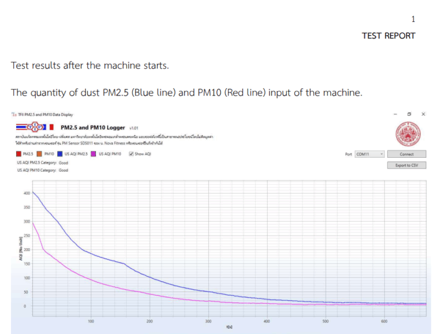
Task: Click the PM2.5 and PM10 Logger heading
Action: click(93, 127)
